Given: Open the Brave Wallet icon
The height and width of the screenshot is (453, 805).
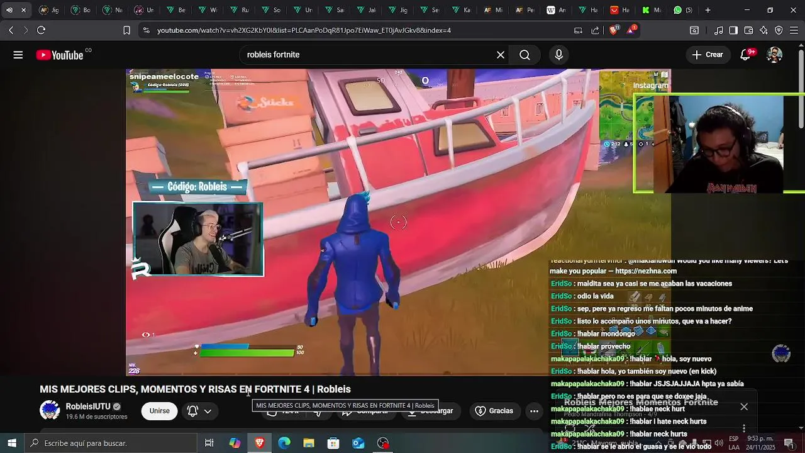Looking at the screenshot, I should tap(748, 30).
